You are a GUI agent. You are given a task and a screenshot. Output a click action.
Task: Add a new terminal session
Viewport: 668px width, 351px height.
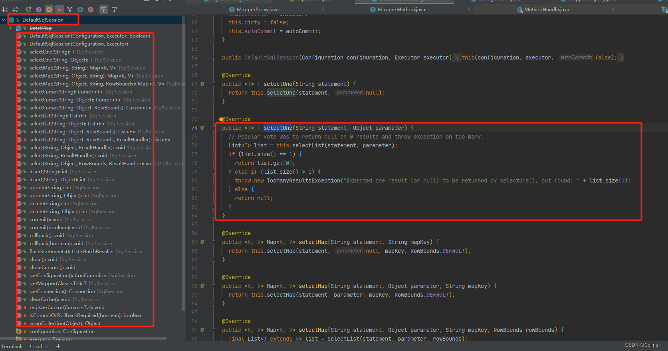click(58, 346)
